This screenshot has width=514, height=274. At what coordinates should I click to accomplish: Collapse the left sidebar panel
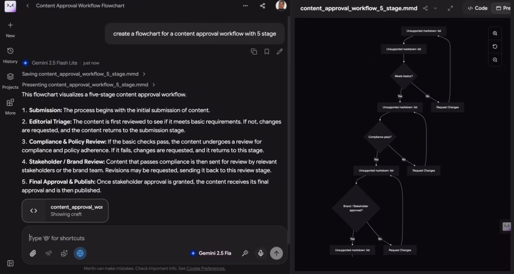[10, 263]
